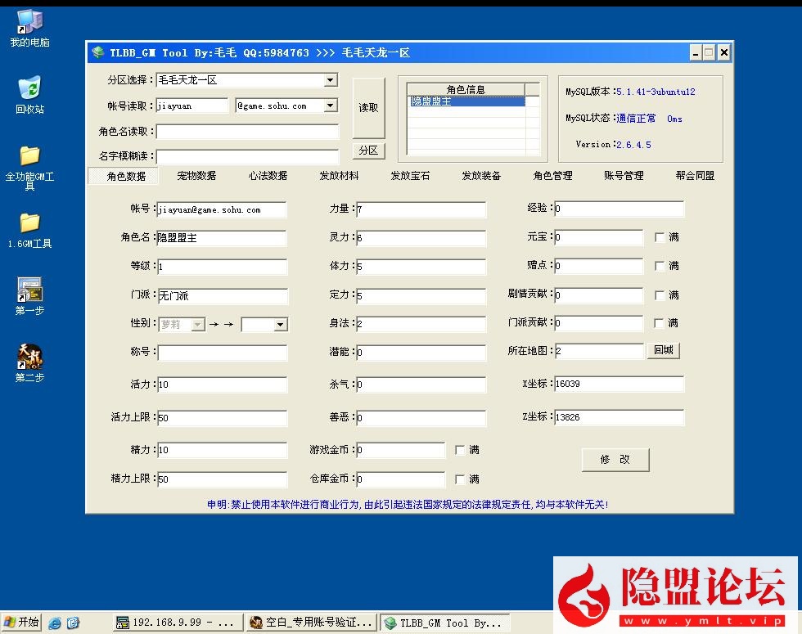Click the 潜能 input field
The height and width of the screenshot is (634, 802).
(x=421, y=353)
